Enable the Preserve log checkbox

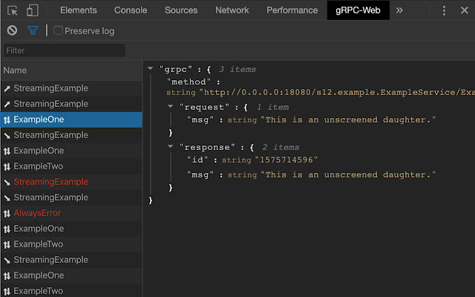(x=58, y=30)
